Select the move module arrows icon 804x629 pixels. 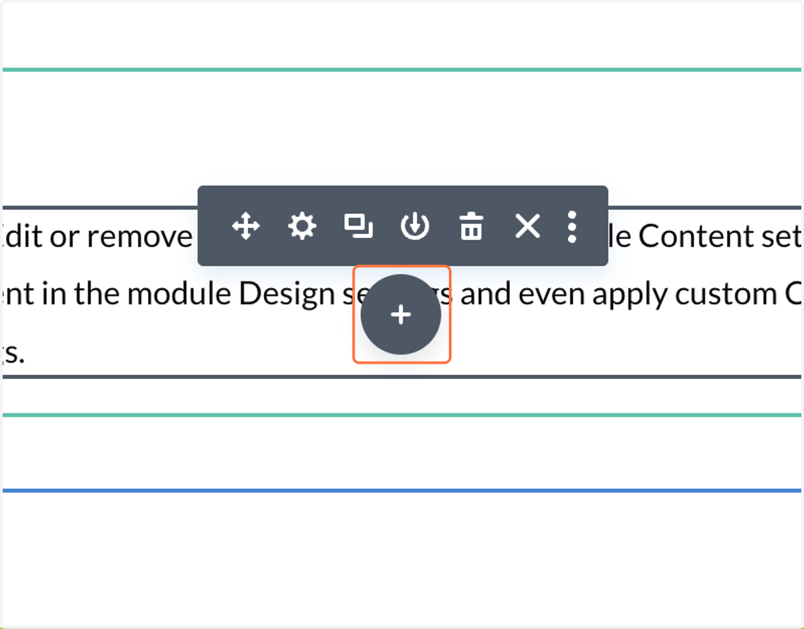click(x=246, y=226)
